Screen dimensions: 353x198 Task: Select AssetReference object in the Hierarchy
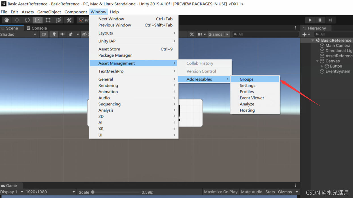(336, 56)
